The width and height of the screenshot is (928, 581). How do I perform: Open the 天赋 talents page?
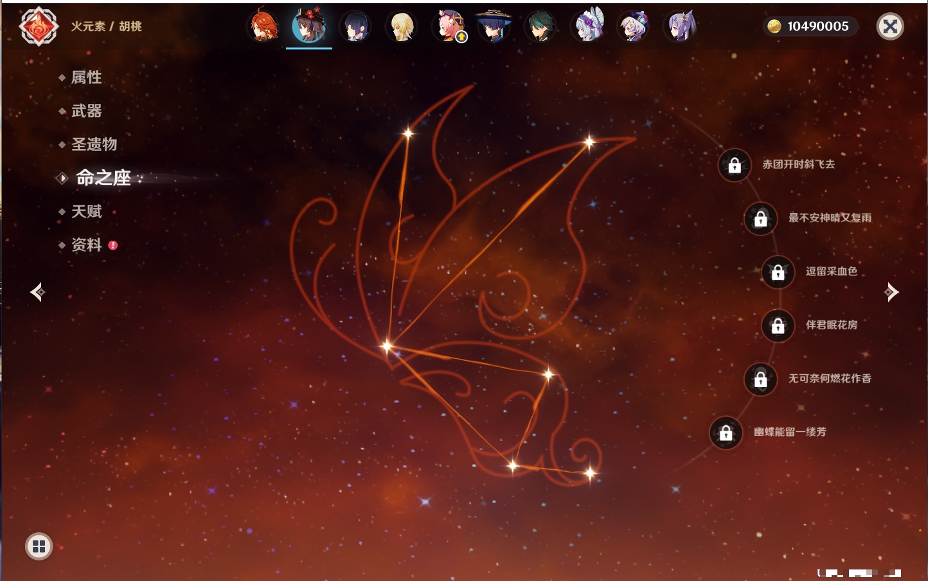(86, 211)
